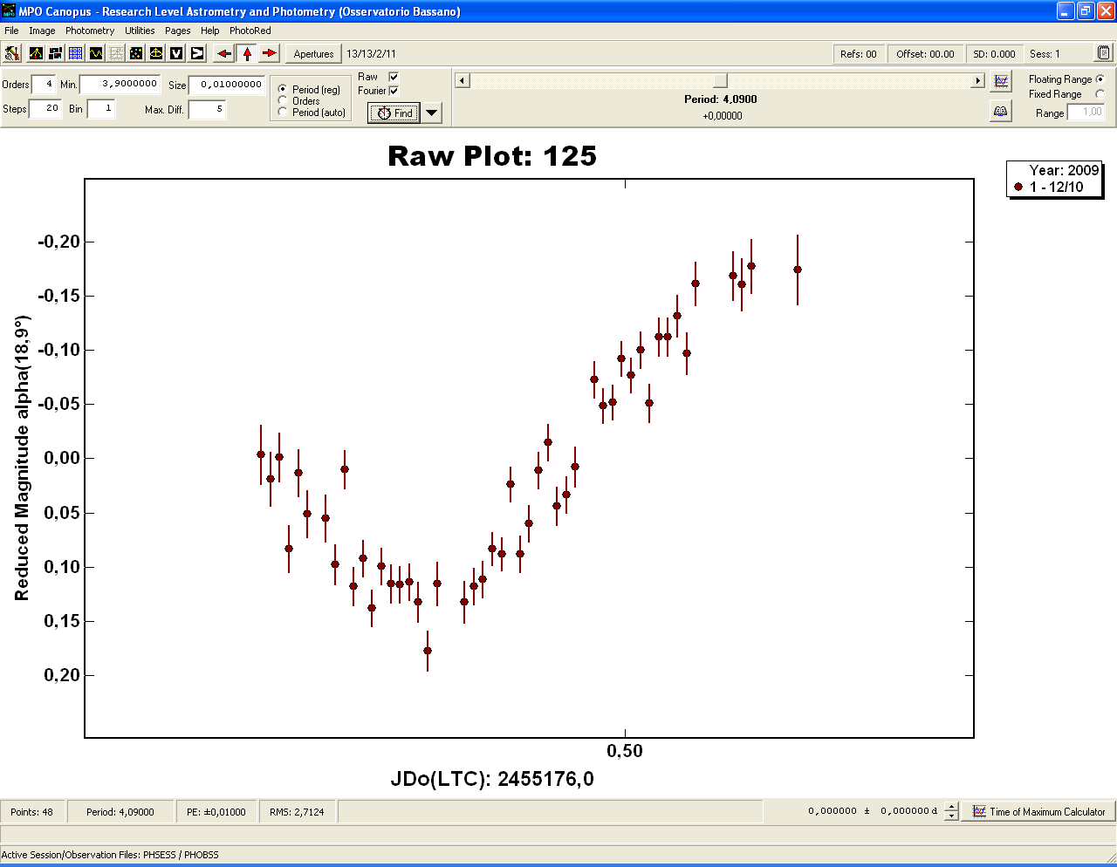The image size is (1117, 867).
Task: Expand the dropdown arrow beside Find
Action: 432,113
